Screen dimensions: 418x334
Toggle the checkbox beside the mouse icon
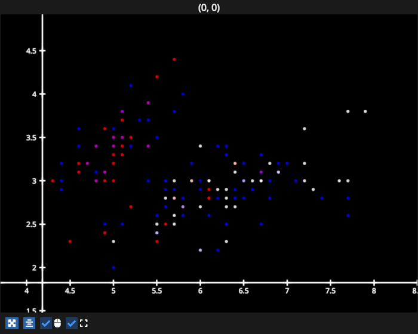point(46,323)
